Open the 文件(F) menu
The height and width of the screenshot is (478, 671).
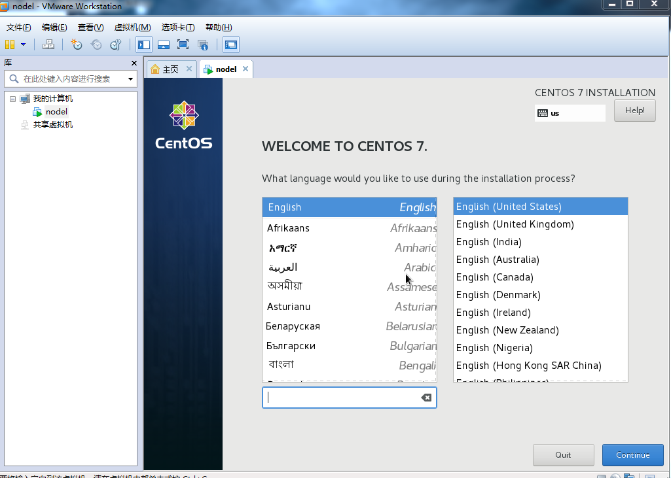[x=18, y=27]
